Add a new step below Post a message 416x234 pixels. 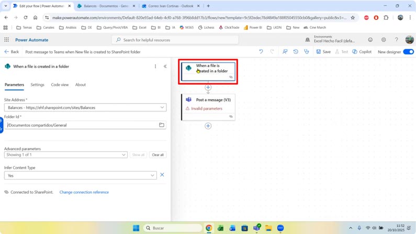(208, 126)
